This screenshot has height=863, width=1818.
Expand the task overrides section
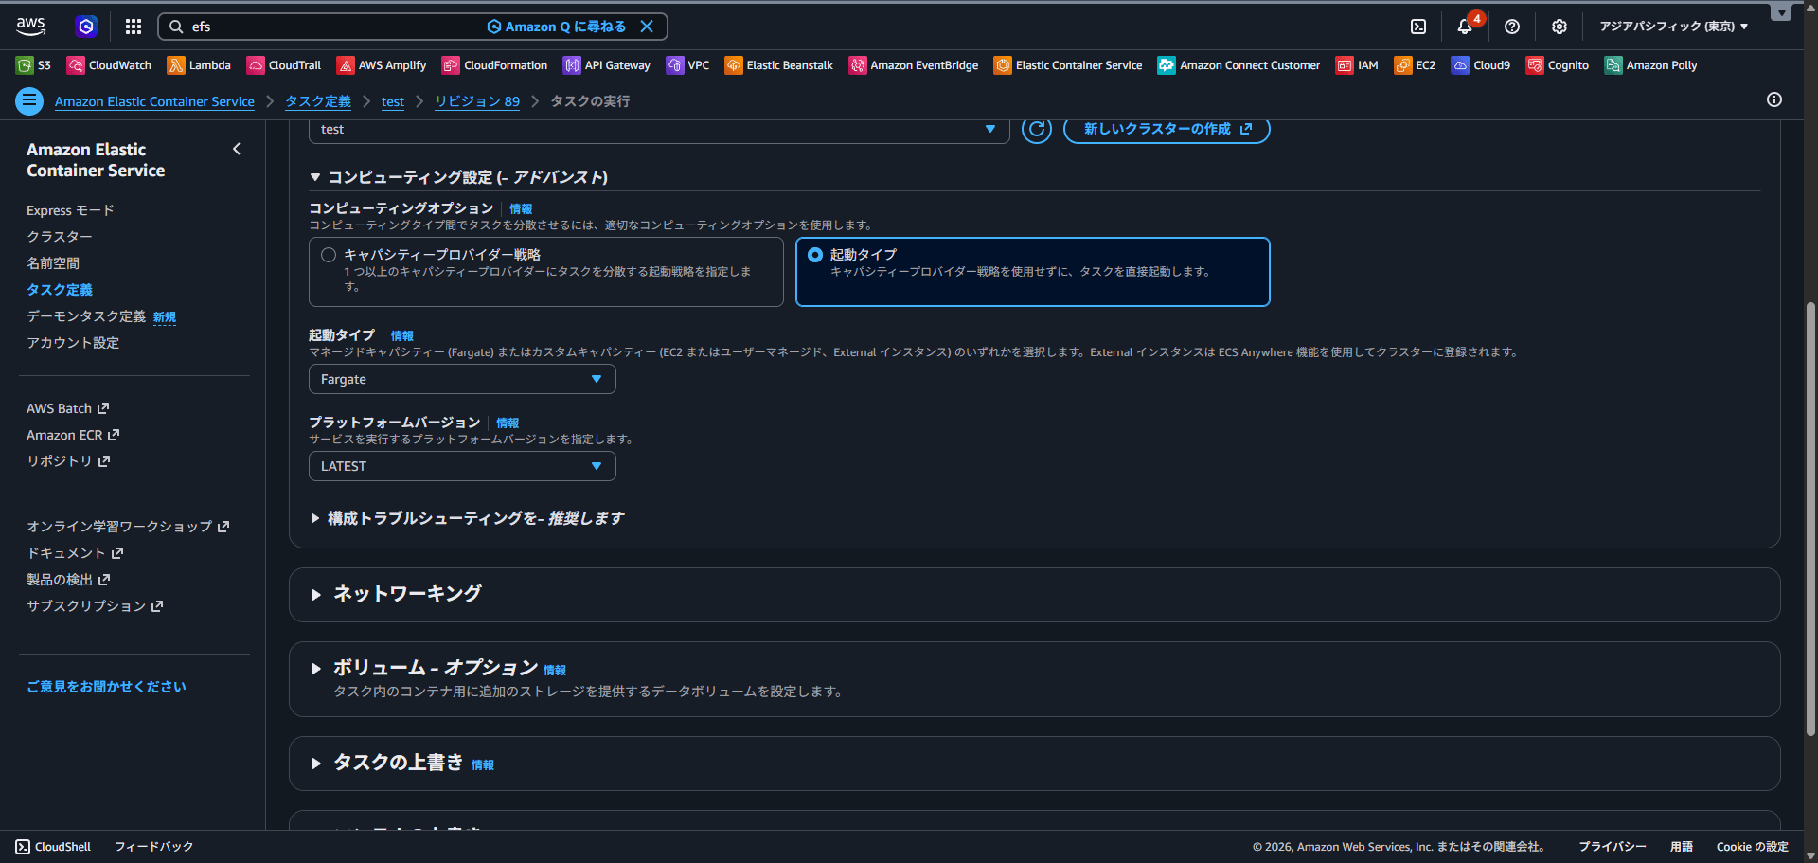click(316, 764)
